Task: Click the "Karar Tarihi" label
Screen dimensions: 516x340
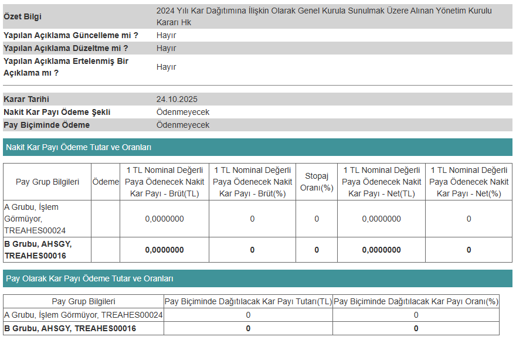Action: click(26, 99)
